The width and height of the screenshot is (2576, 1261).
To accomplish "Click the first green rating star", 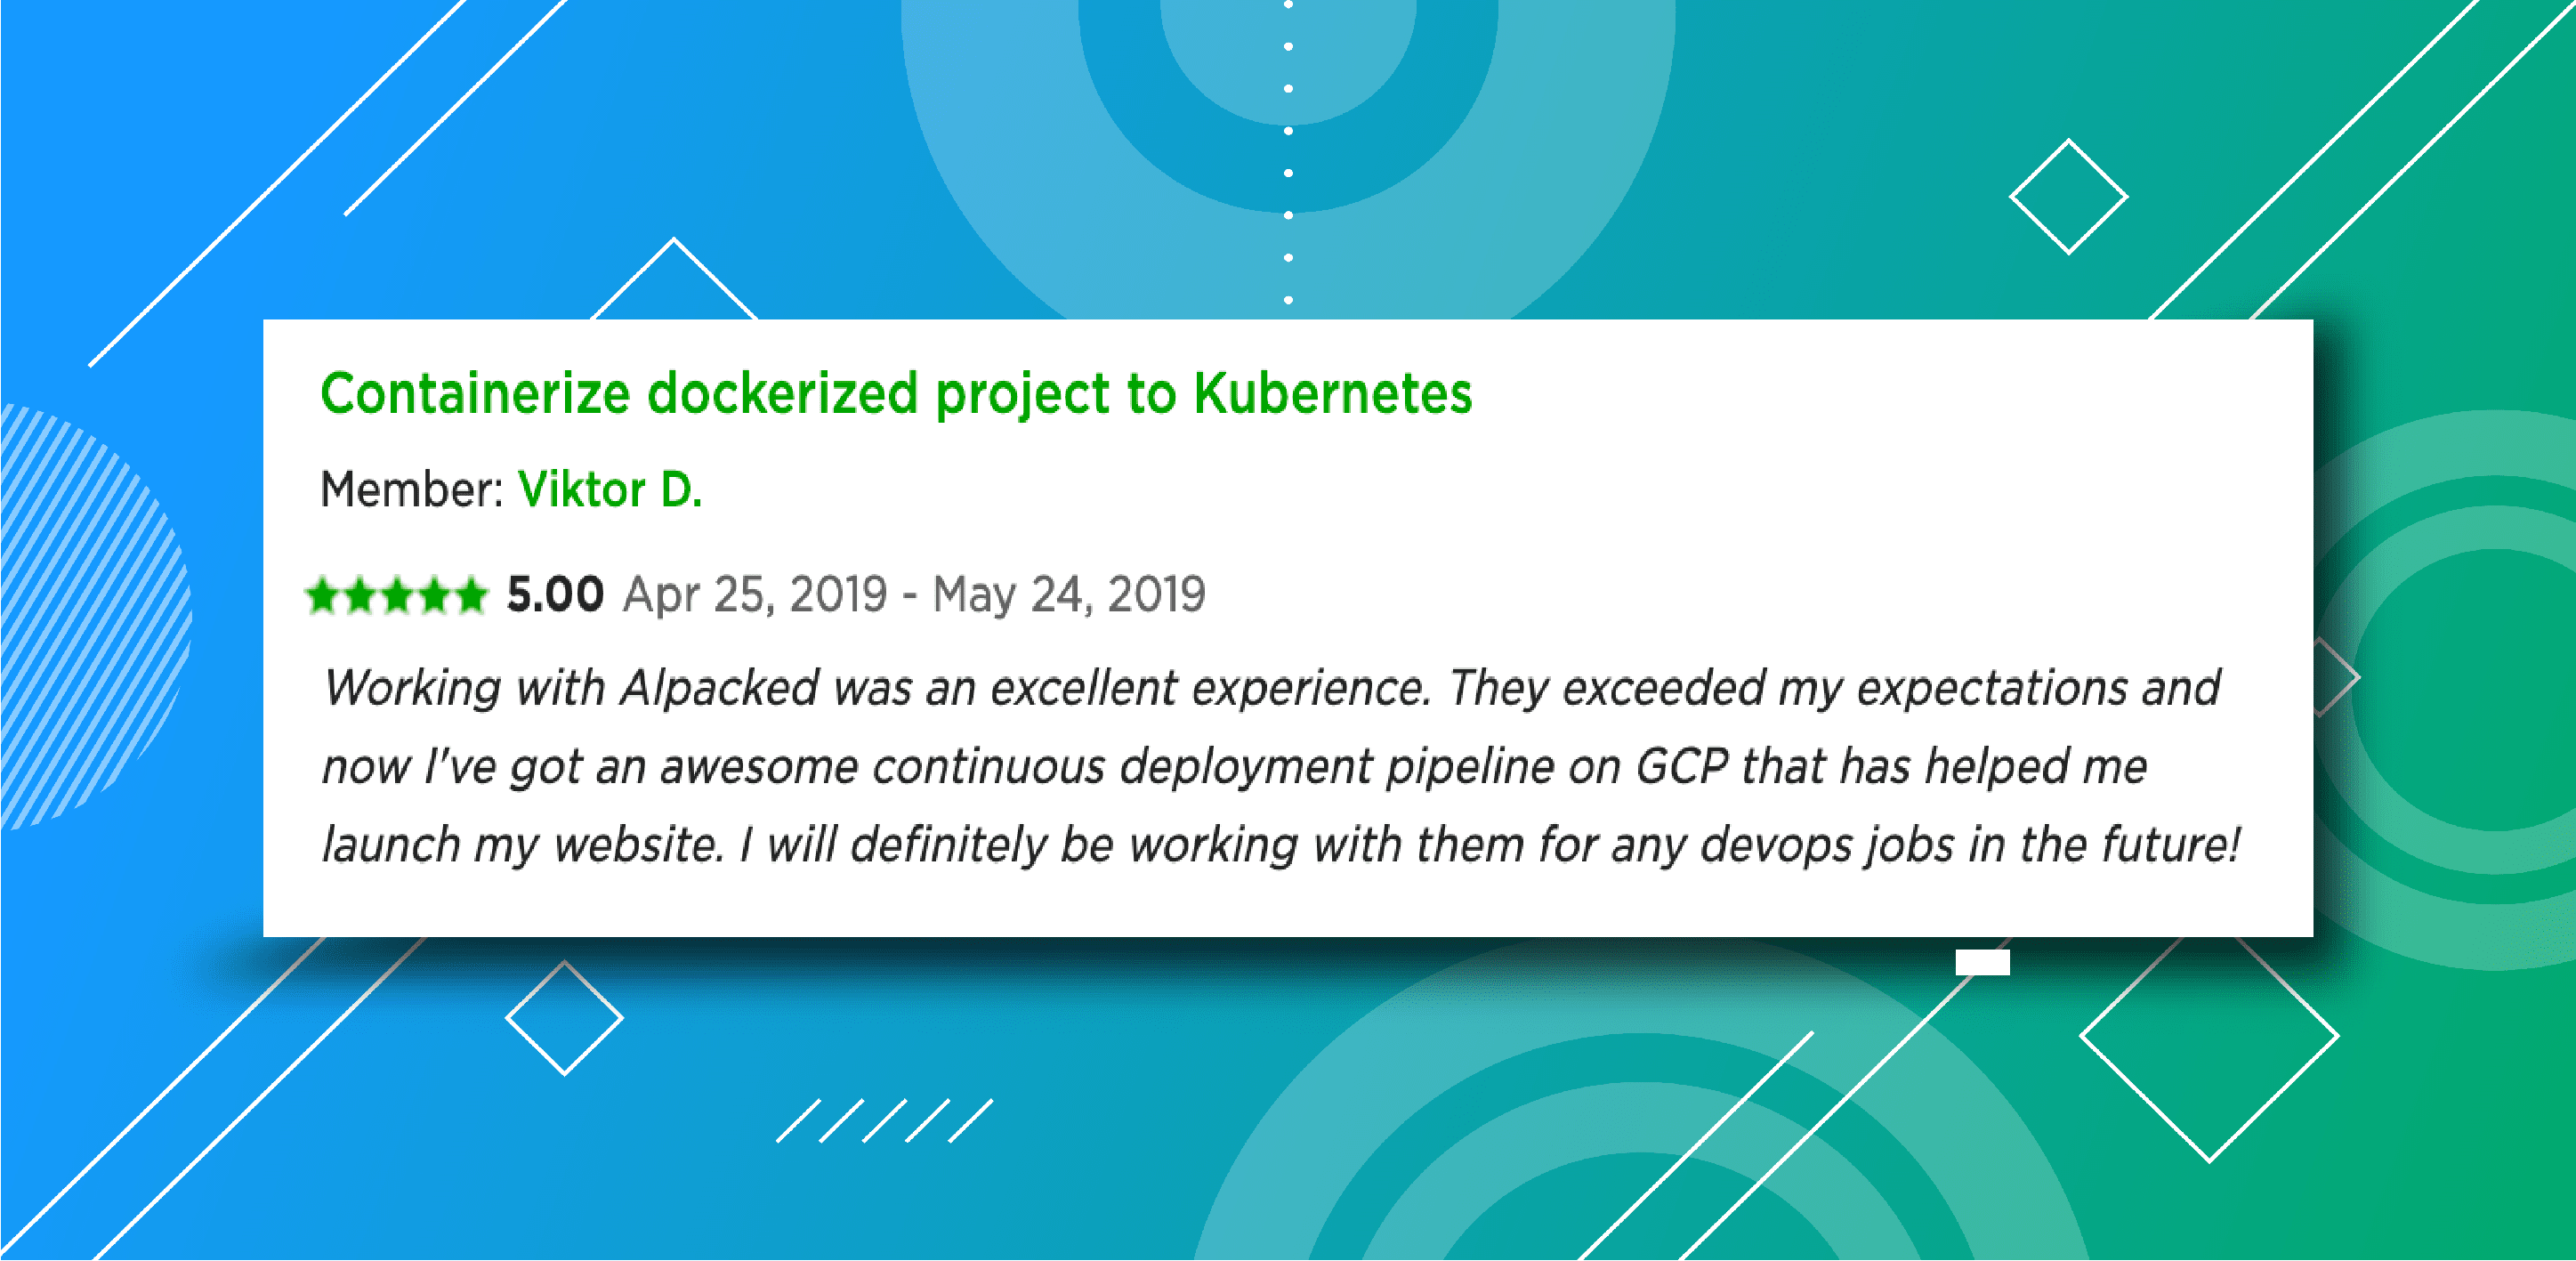I will [323, 596].
